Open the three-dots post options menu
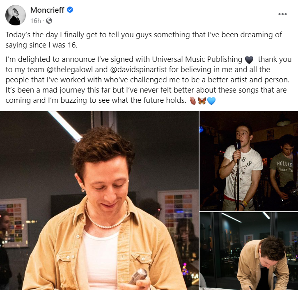Screen dimensions: 298x290 tap(282, 14)
